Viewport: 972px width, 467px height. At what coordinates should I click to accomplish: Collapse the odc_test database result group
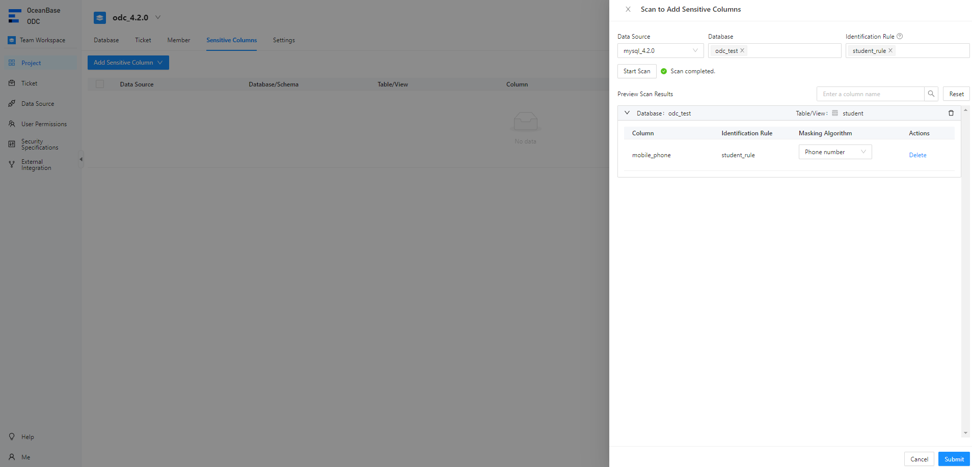click(627, 113)
